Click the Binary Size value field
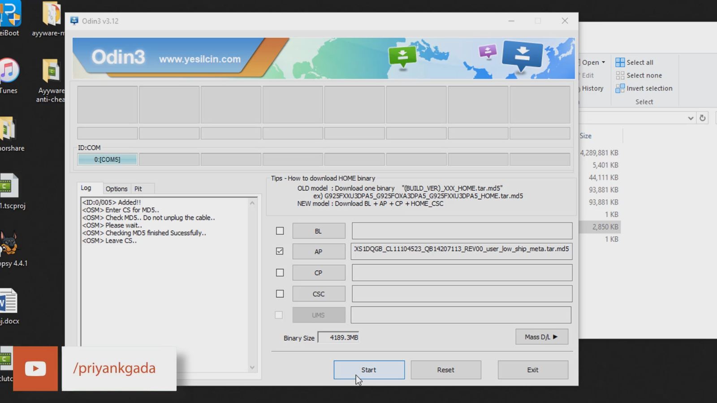The width and height of the screenshot is (717, 403). coord(338,338)
